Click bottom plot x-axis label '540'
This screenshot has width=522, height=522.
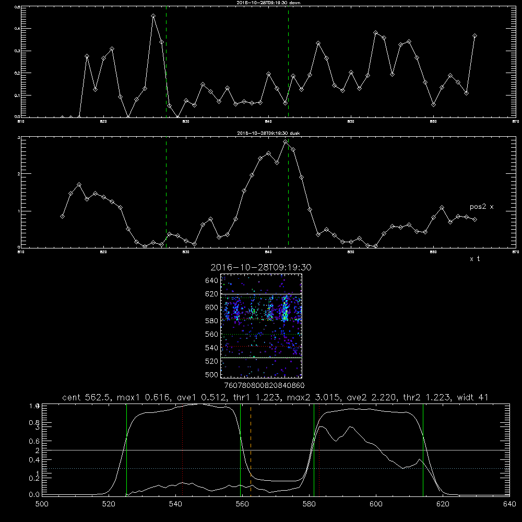[175, 504]
